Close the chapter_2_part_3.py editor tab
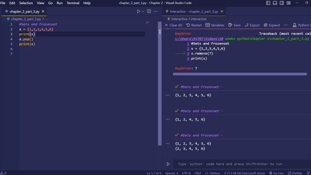The height and width of the screenshot is (175, 311). click(43, 12)
